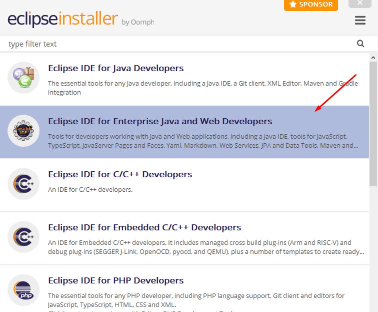This screenshot has height=312, width=378.
Task: Click description 'Tools for developers working with Java and Web'
Action: coord(203,141)
